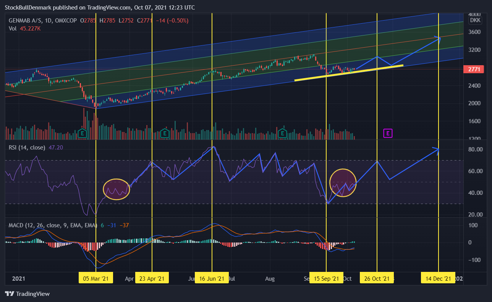Click the earnings E marker near August
This screenshot has height=302, width=492.
click(282, 133)
